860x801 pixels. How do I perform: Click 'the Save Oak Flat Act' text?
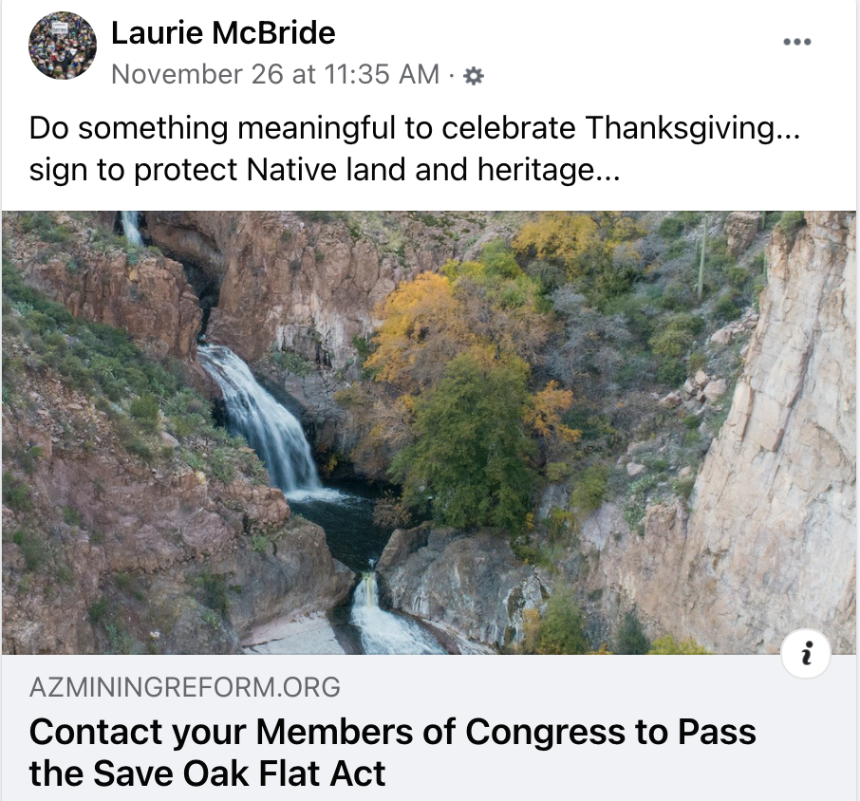(x=207, y=773)
